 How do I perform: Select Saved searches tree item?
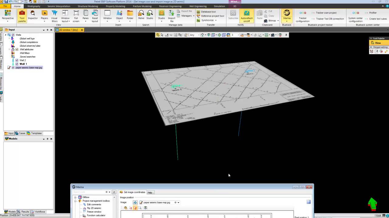[x=27, y=57]
